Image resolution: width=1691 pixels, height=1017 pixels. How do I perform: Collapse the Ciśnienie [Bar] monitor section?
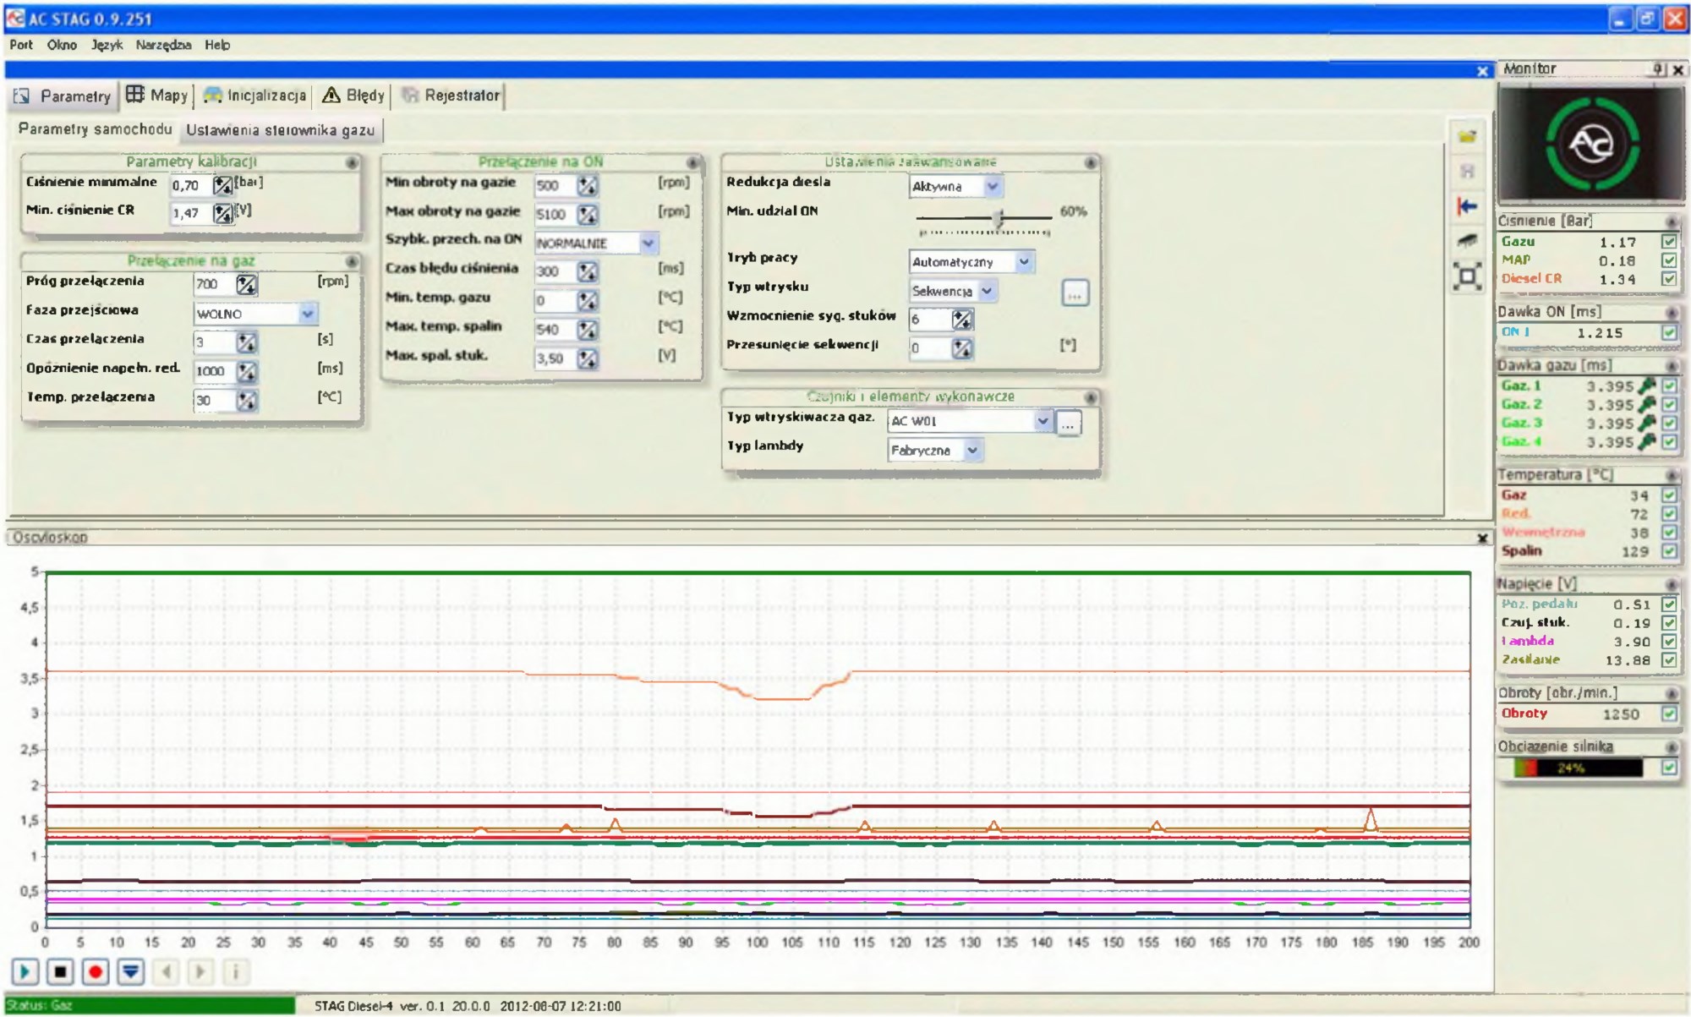(x=1672, y=221)
